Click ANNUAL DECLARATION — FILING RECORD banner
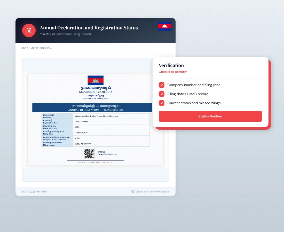This screenshot has height=232, width=284. pos(92,107)
